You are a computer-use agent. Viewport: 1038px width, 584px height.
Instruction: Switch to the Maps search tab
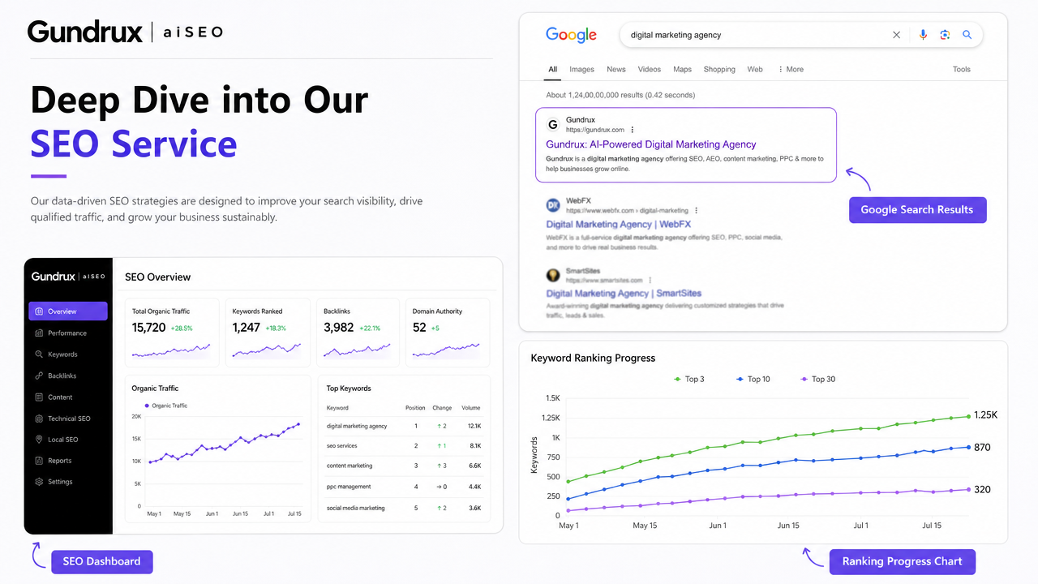[683, 70]
